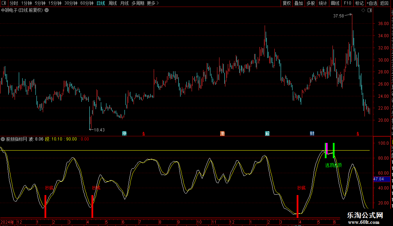Click the 36.00 price axis label

click(384, 24)
